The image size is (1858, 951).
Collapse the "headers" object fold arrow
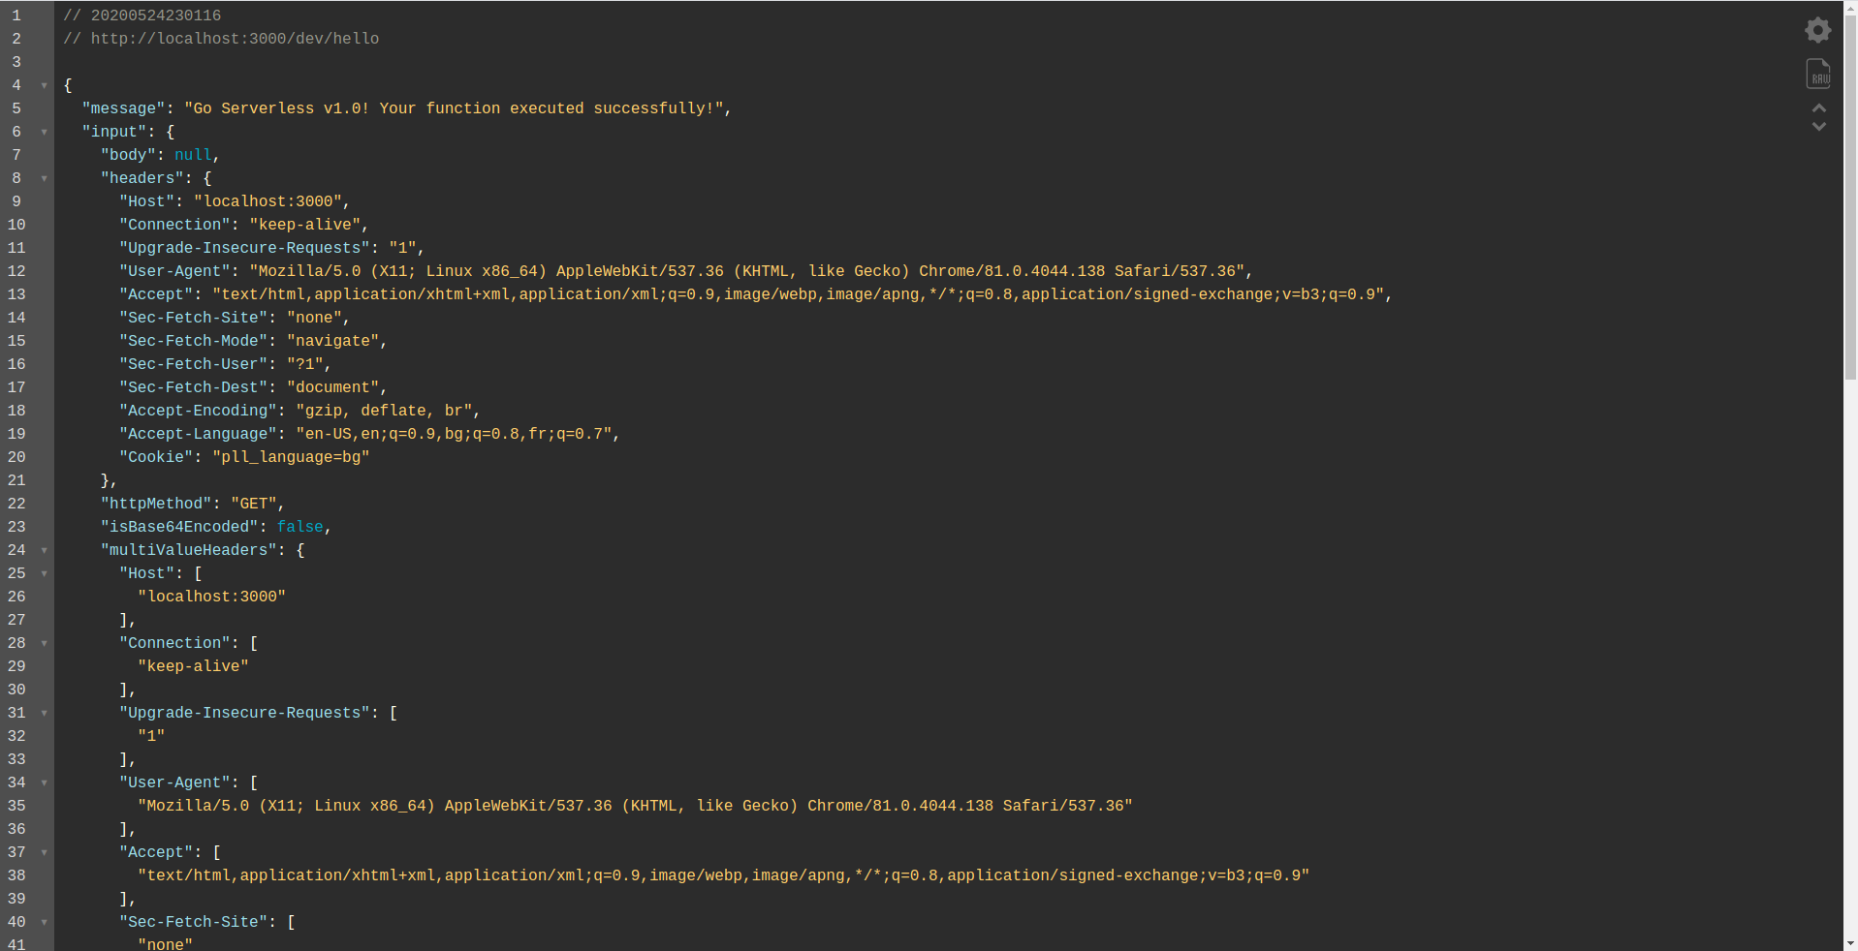(44, 178)
